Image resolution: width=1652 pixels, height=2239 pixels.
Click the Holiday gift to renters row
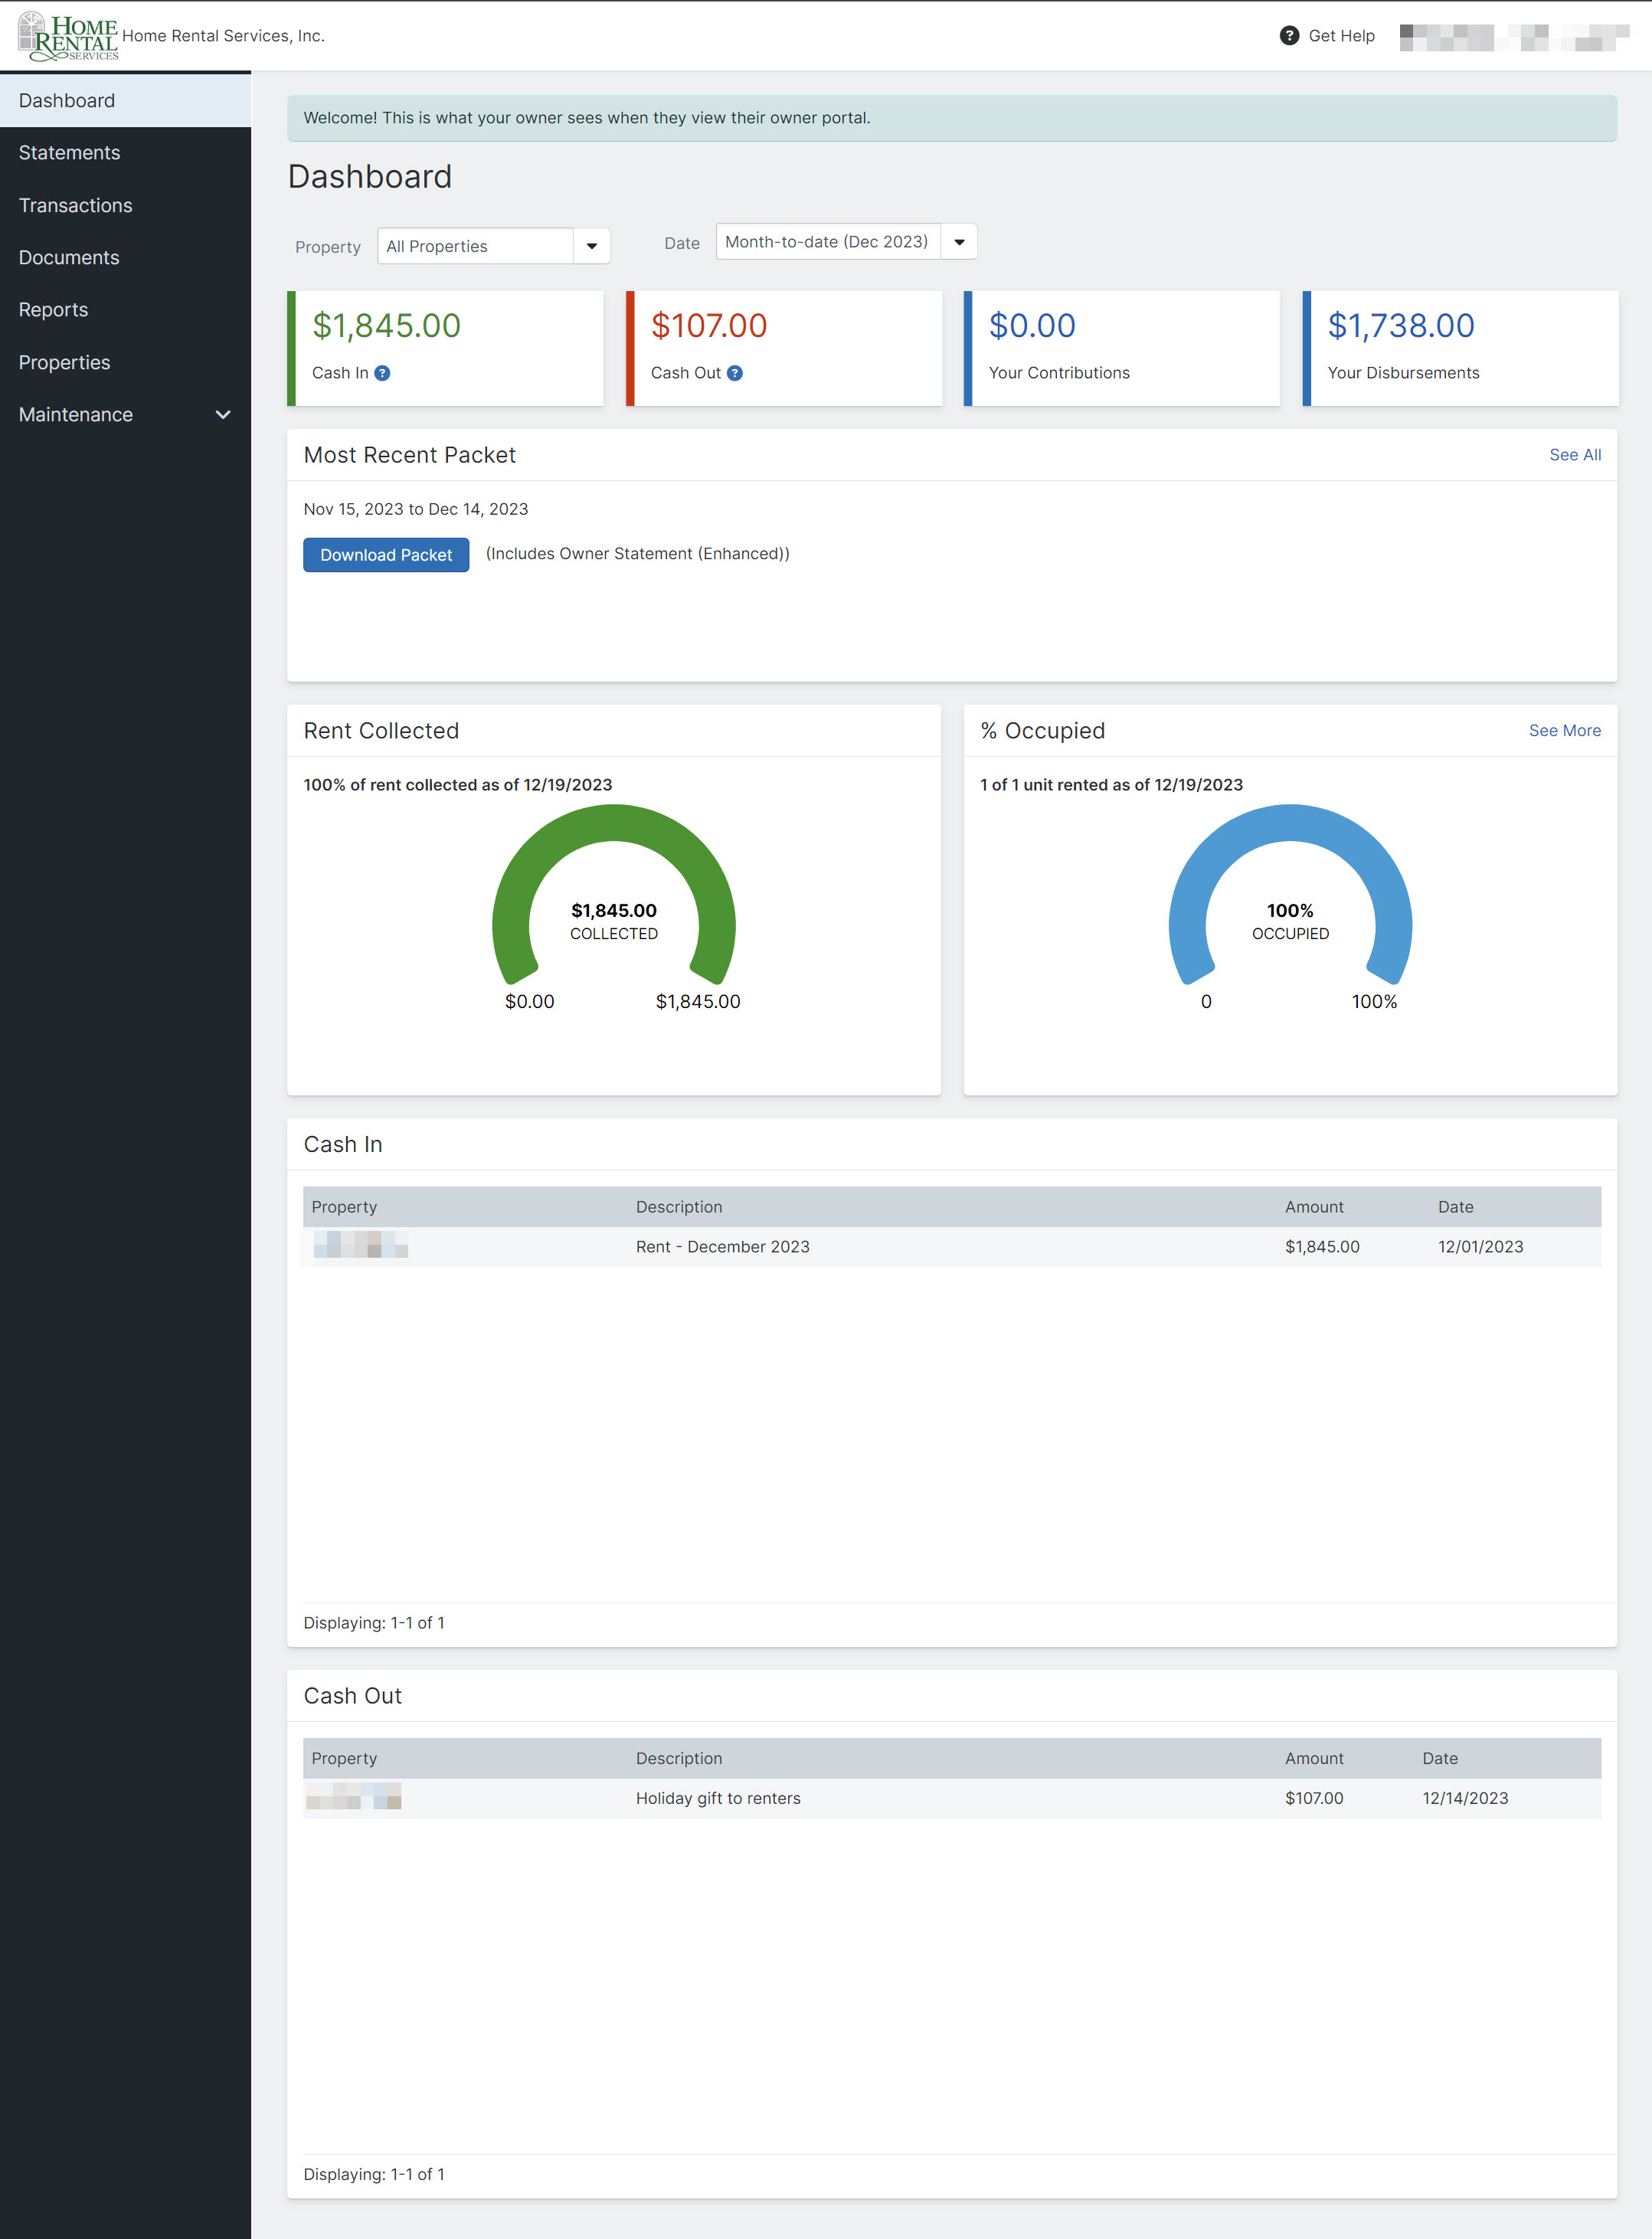(x=718, y=1798)
